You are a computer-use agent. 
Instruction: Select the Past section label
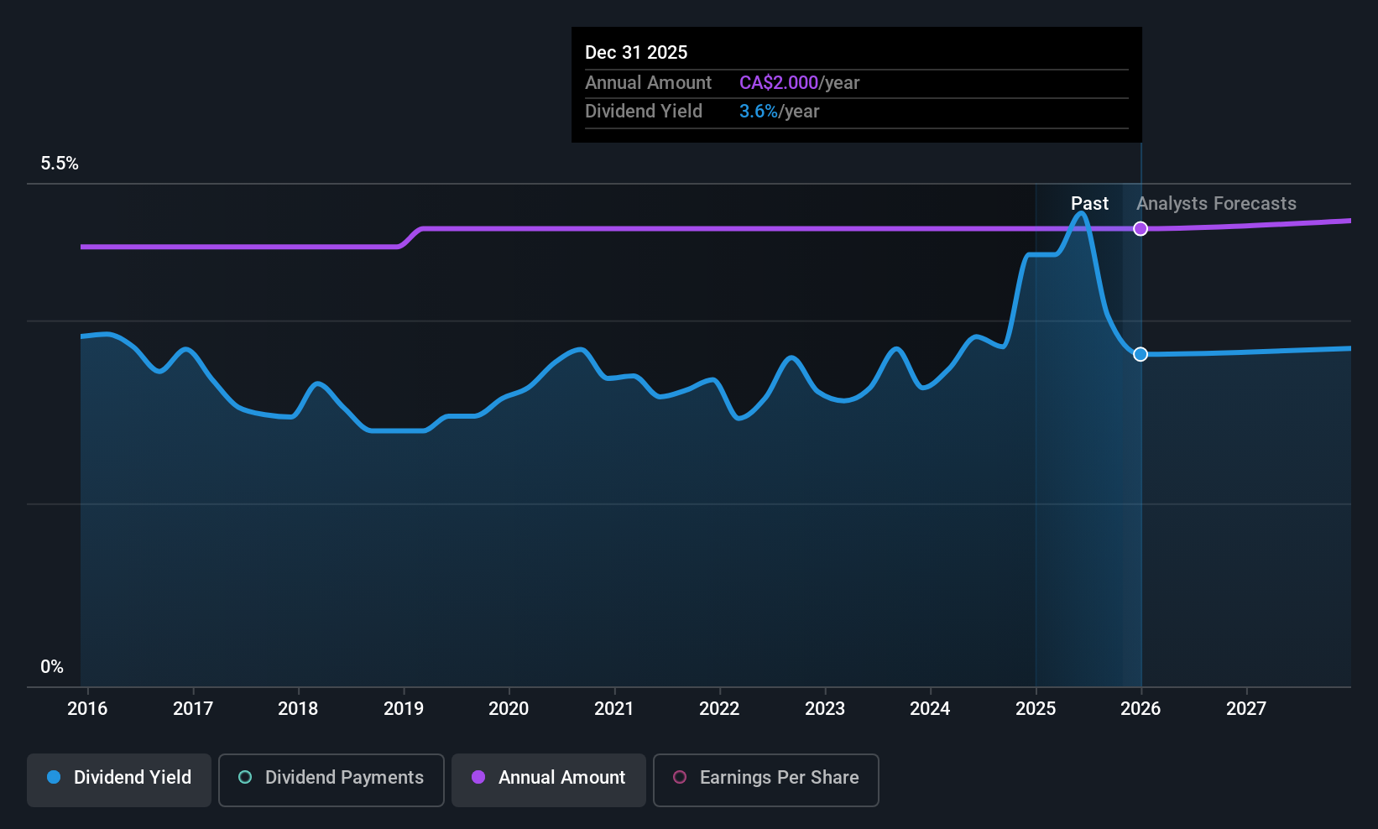[1089, 204]
